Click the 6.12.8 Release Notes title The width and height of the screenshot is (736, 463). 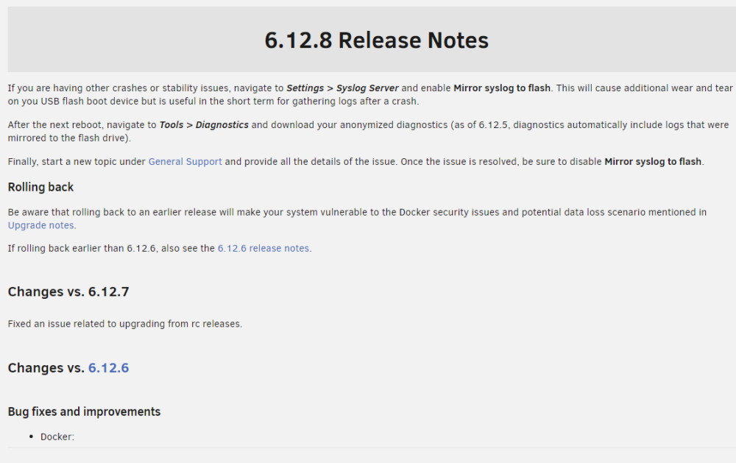click(376, 40)
